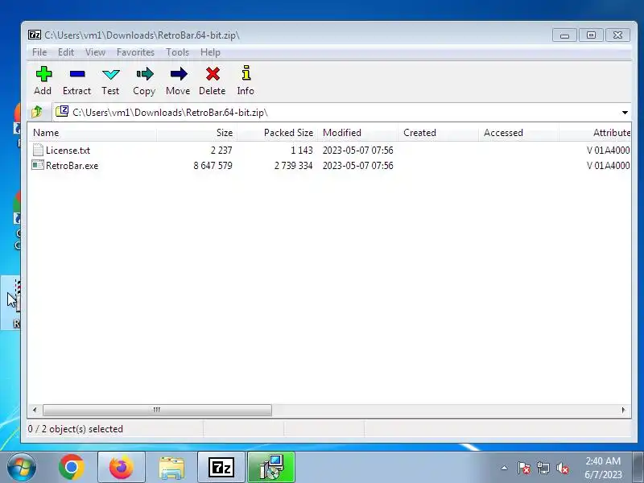Switch to the 7-Zip taskbar button
The height and width of the screenshot is (483, 644).
tap(221, 468)
